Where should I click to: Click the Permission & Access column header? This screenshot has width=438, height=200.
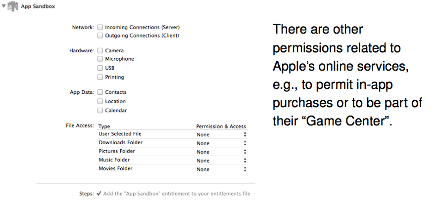[x=221, y=126]
